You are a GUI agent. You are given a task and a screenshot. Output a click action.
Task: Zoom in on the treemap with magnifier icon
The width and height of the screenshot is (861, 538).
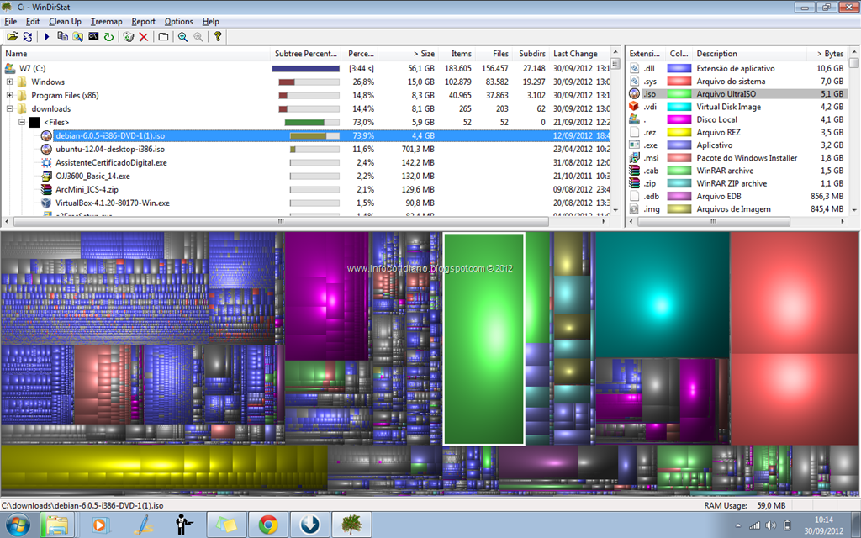[183, 38]
